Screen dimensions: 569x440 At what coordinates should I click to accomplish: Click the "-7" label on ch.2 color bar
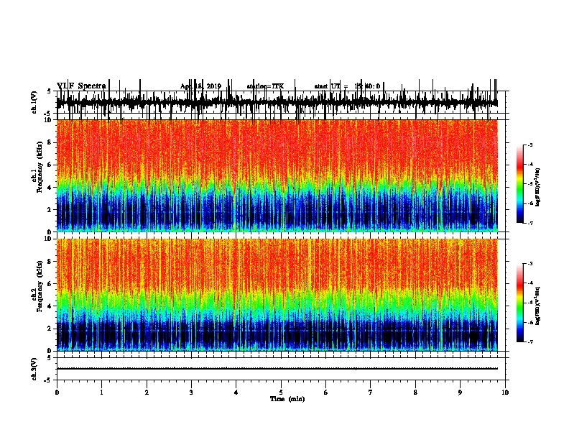pos(530,342)
